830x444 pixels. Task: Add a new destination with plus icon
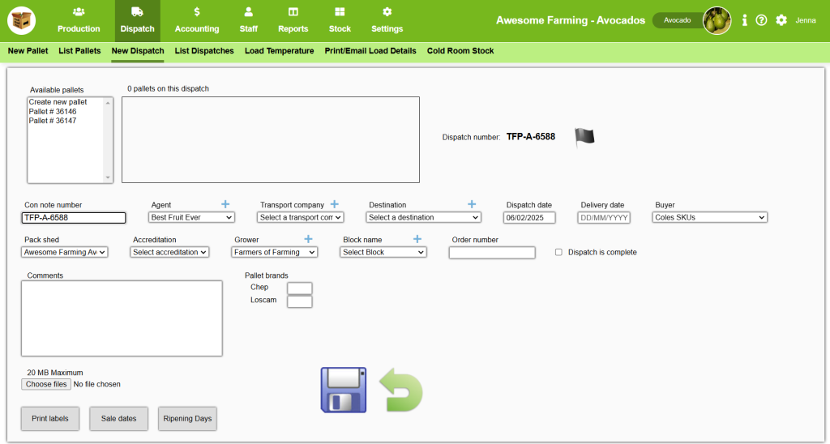(472, 204)
